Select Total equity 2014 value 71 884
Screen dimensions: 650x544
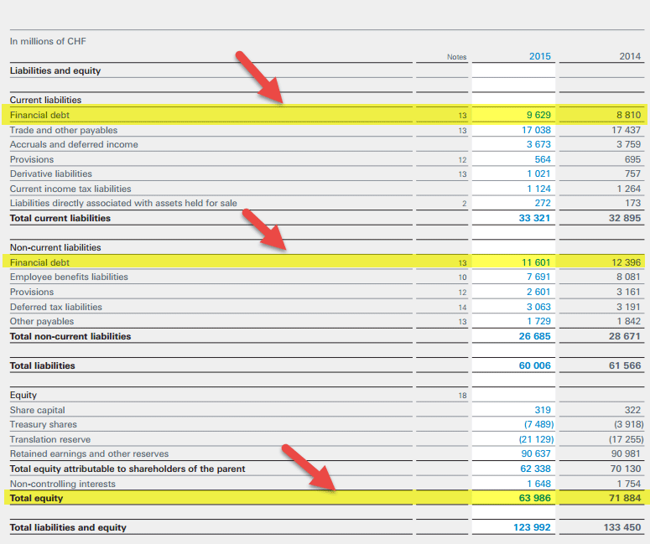pyautogui.click(x=625, y=498)
